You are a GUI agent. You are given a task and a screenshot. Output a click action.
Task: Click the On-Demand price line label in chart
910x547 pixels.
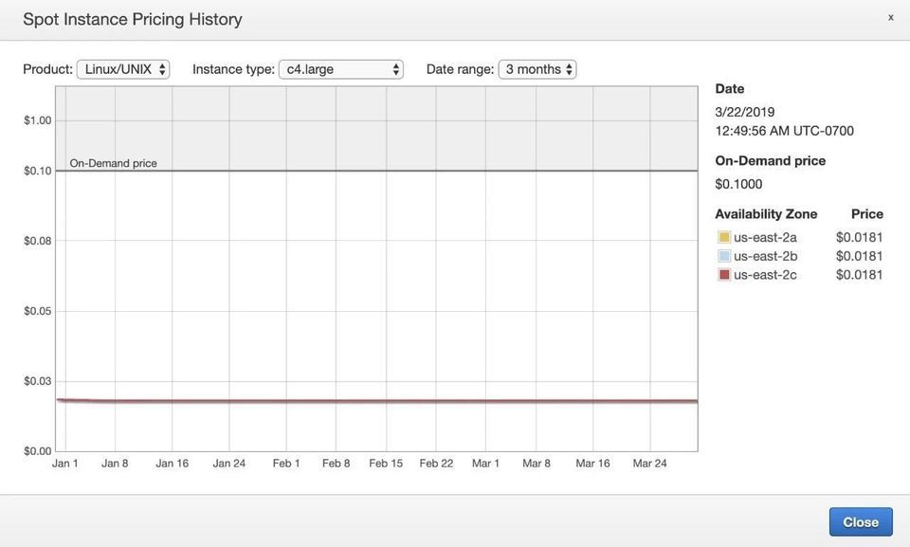[113, 163]
